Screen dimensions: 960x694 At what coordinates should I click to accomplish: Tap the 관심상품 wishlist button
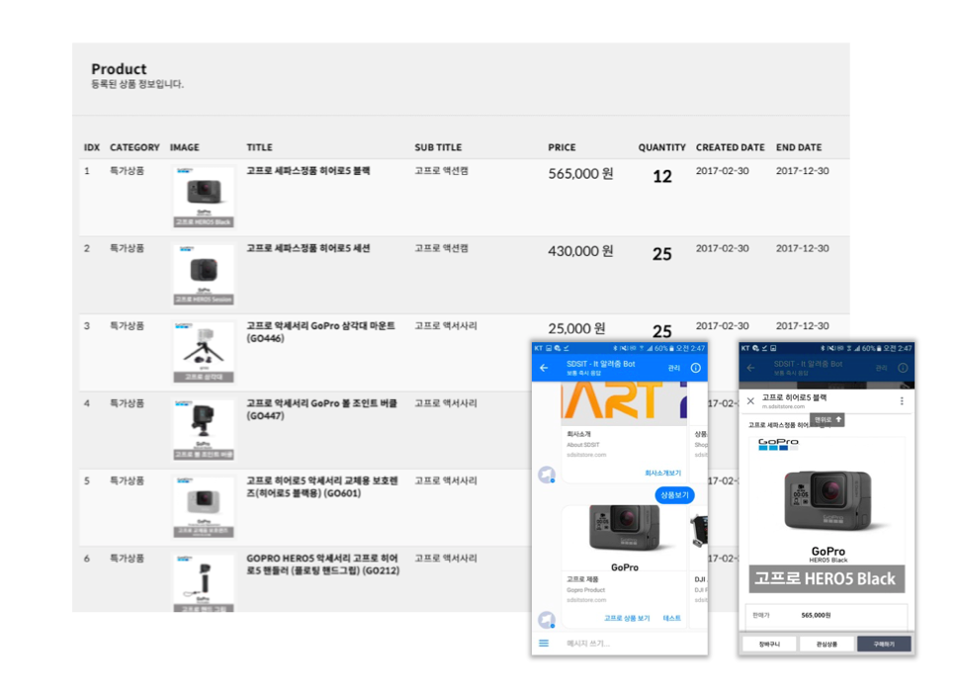[827, 644]
